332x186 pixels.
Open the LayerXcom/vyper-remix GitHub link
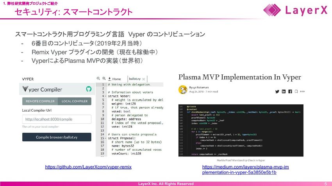88,167
